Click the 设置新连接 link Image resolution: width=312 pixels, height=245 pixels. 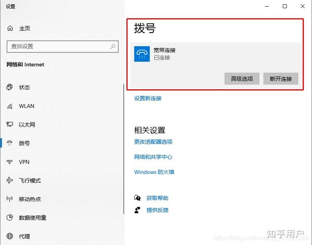point(148,98)
